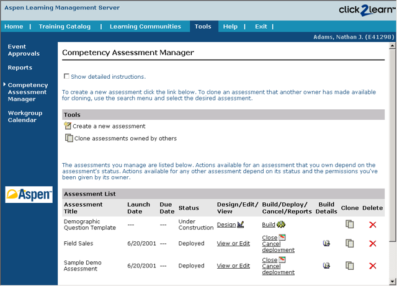The height and width of the screenshot is (286, 397).
Task: Open the Home tab
Action: click(14, 26)
